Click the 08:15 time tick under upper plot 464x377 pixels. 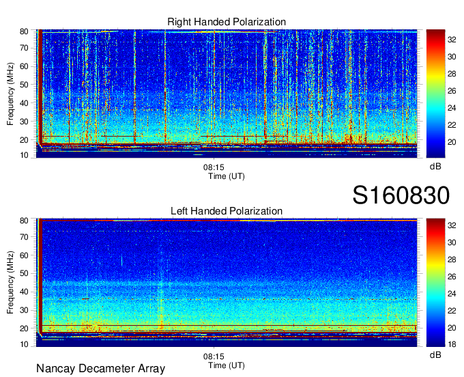coord(214,167)
